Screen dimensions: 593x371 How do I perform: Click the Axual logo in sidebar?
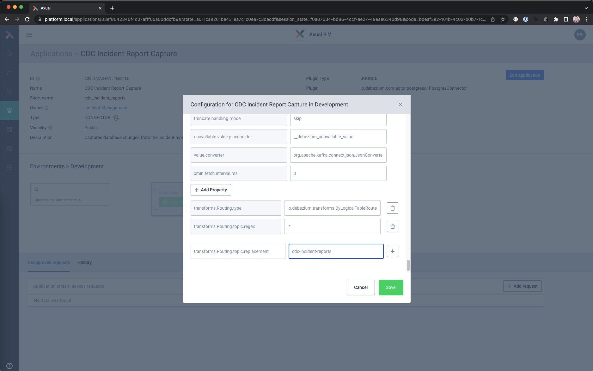[x=9, y=35]
